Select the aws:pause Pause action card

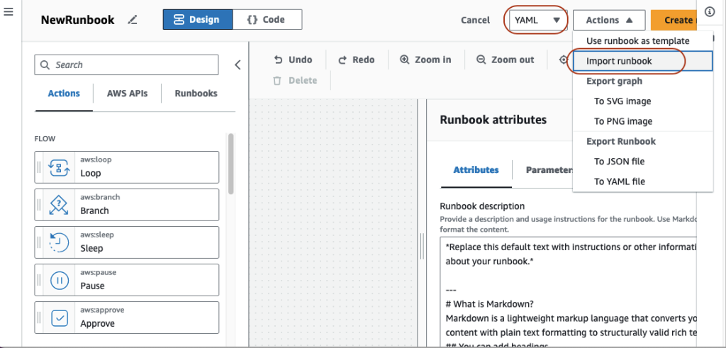(x=126, y=280)
